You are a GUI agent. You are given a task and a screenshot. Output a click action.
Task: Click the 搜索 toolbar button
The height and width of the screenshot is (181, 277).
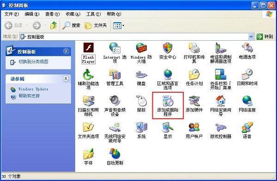click(72, 26)
